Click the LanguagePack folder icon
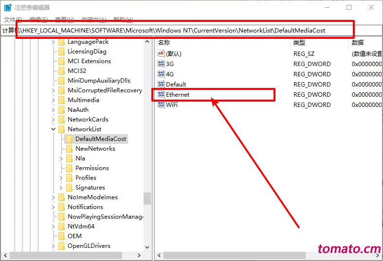Viewport: 383px width, 261px height. point(61,42)
